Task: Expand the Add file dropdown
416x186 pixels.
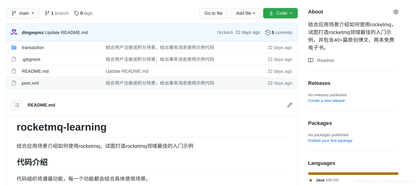Action: (x=246, y=13)
